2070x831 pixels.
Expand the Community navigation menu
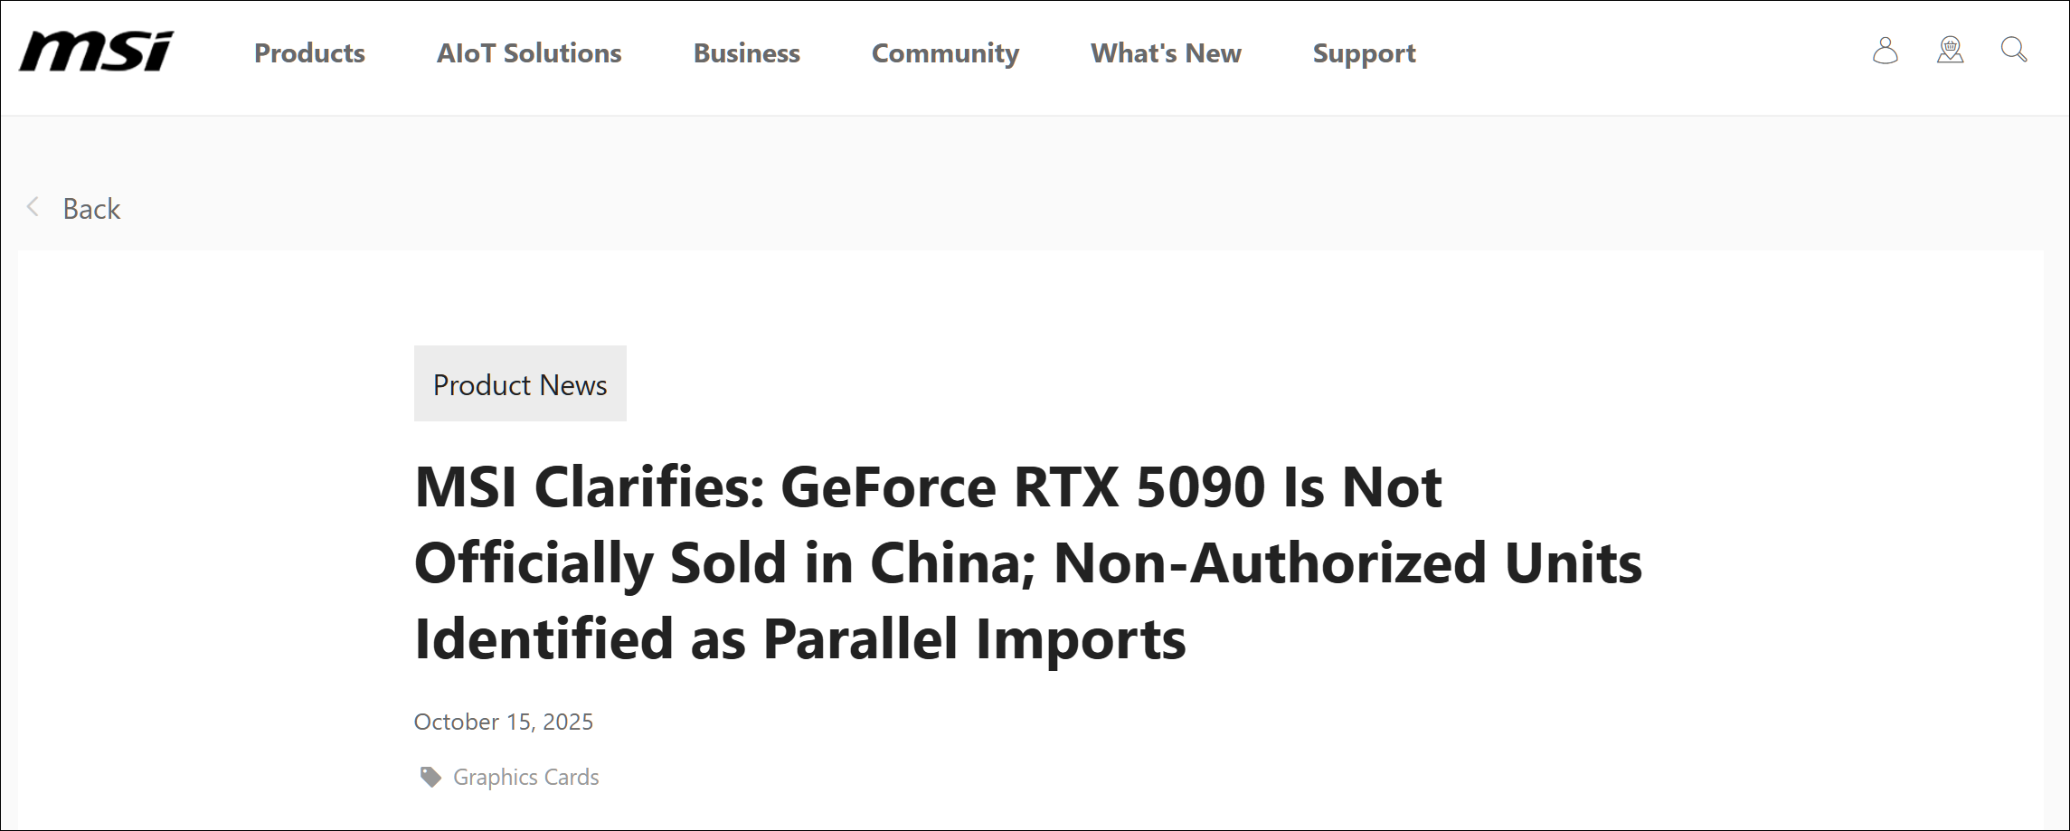point(945,53)
